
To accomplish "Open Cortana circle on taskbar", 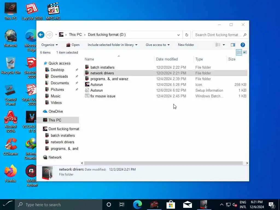I will pyautogui.click(x=109, y=205).
